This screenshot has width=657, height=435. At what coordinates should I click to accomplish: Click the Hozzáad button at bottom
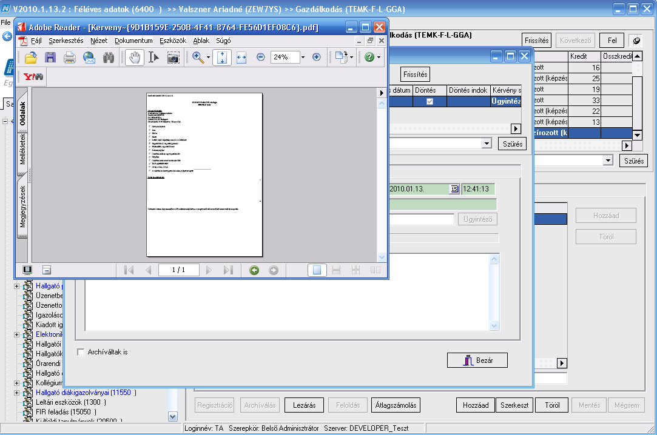[476, 405]
